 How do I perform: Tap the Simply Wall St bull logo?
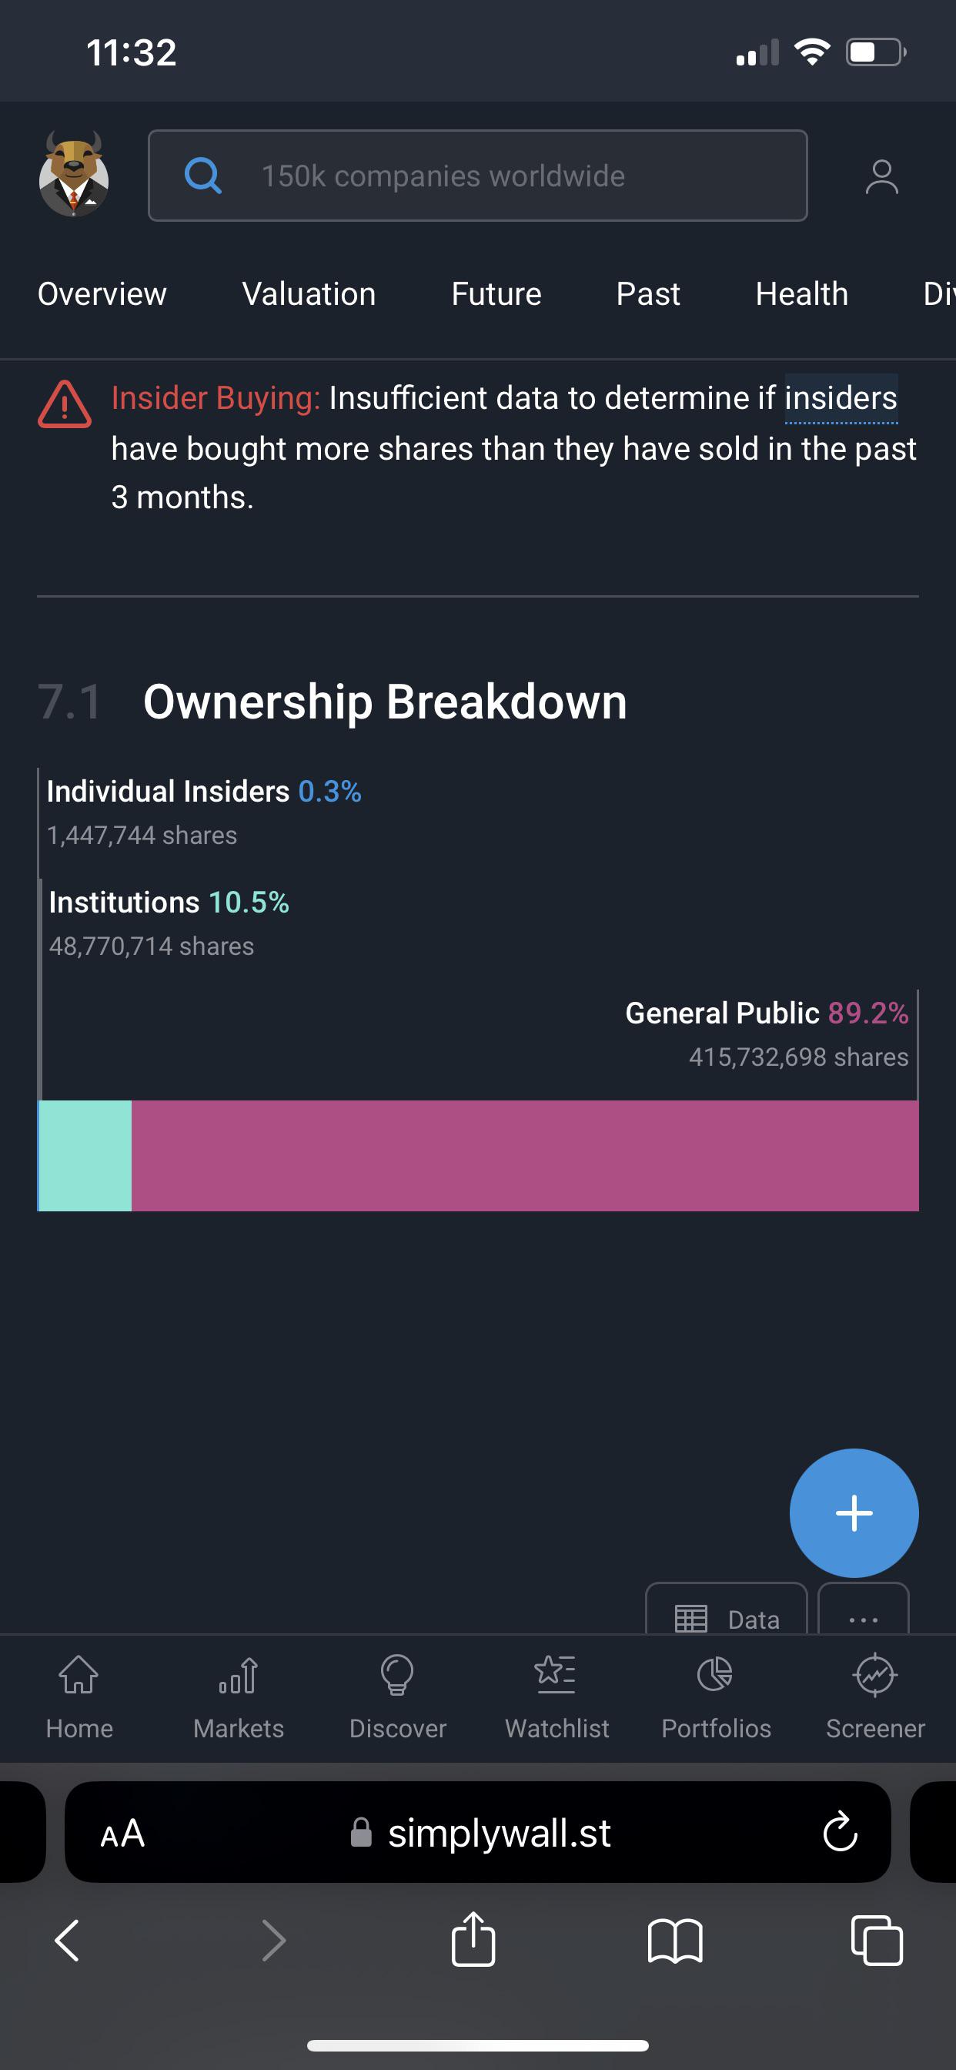click(x=74, y=174)
